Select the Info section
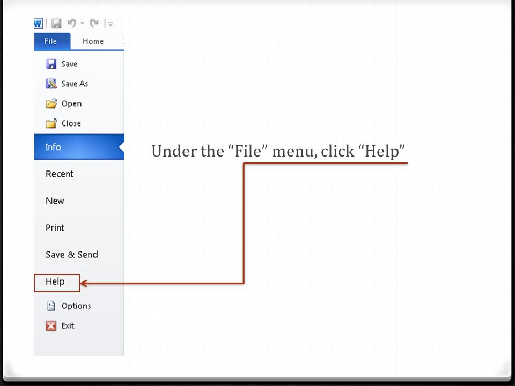This screenshot has height=386, width=515. pyautogui.click(x=79, y=147)
